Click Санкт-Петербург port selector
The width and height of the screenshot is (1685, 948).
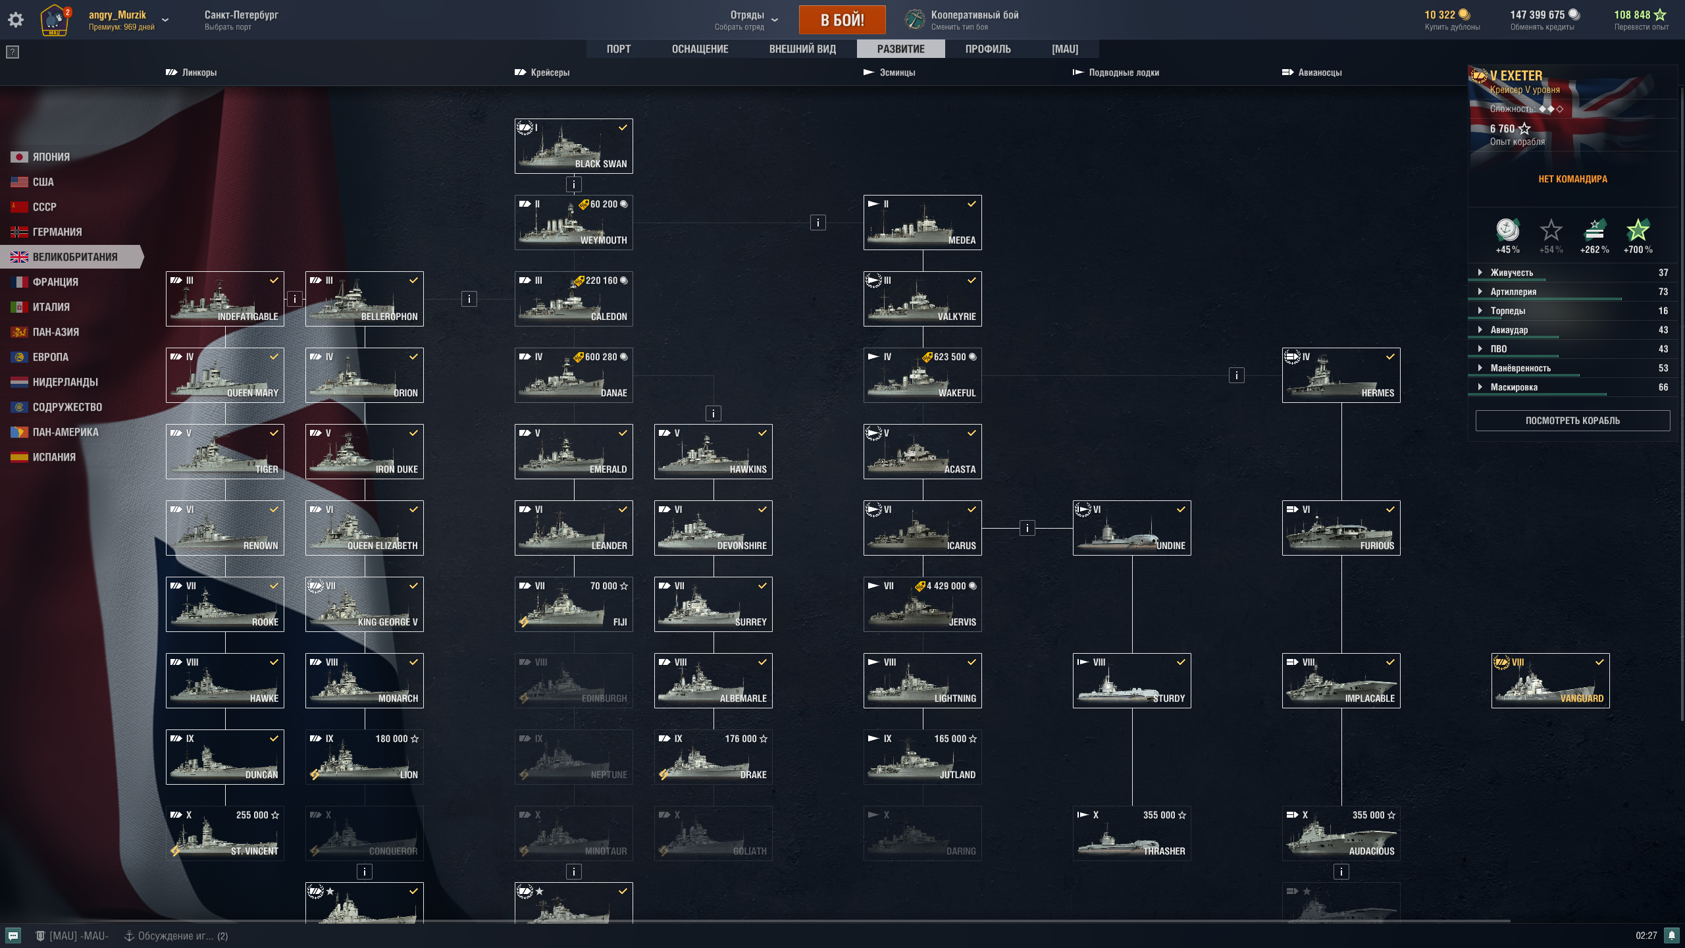pos(241,20)
